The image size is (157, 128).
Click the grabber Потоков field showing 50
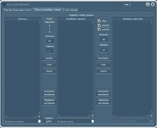(49, 41)
